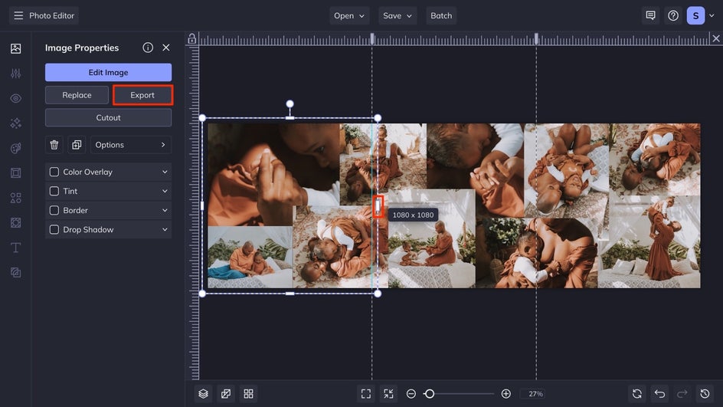Check the Tint checkbox
The image size is (723, 407).
[54, 192]
